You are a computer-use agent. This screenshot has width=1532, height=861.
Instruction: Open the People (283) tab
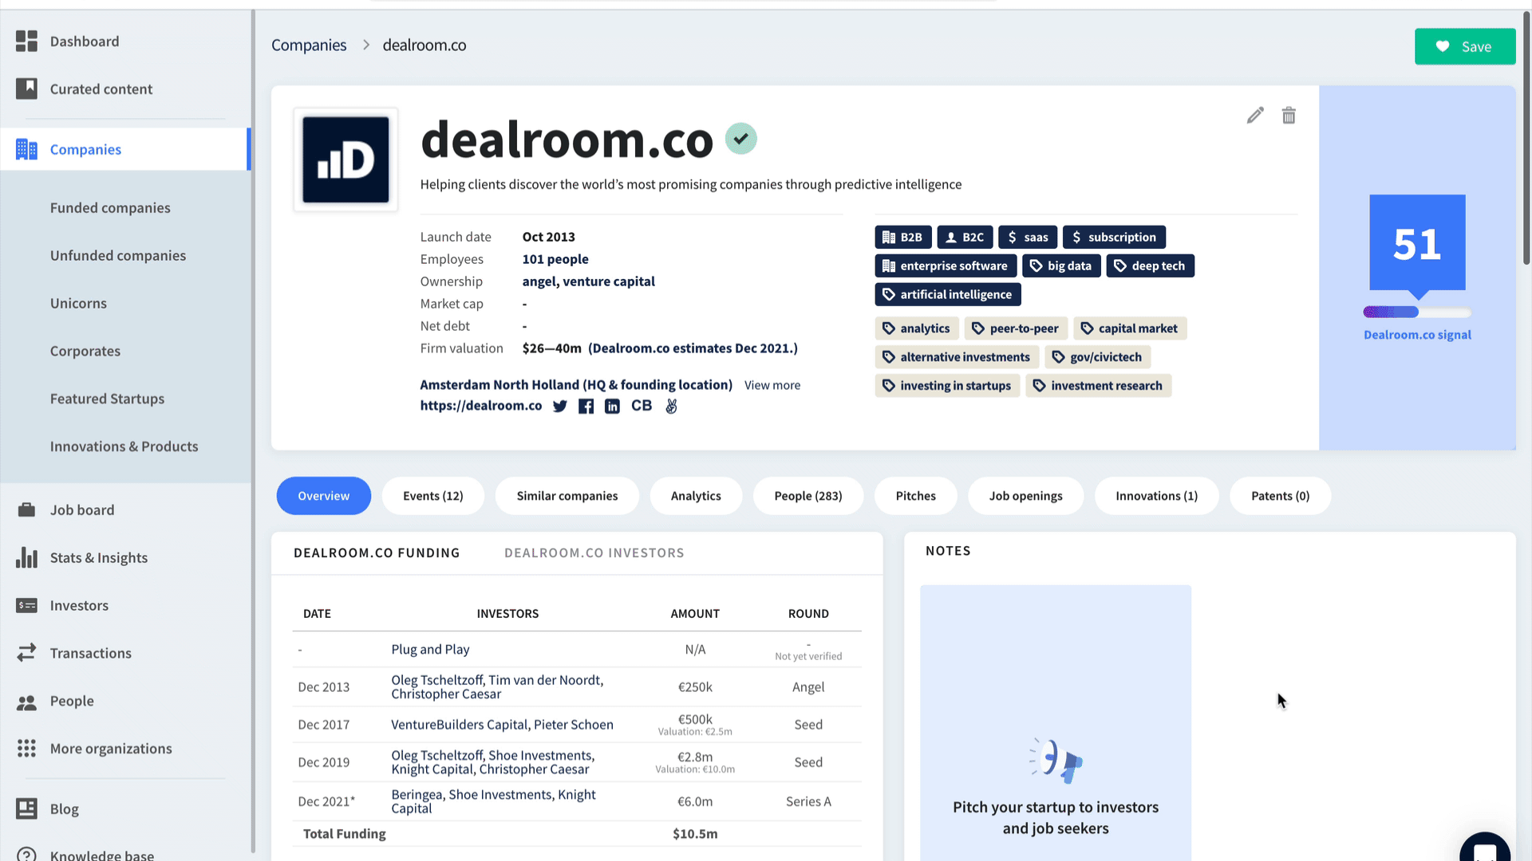[x=808, y=496]
